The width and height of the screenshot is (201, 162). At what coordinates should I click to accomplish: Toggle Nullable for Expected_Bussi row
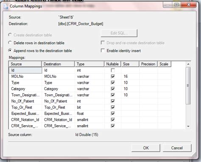(113, 114)
